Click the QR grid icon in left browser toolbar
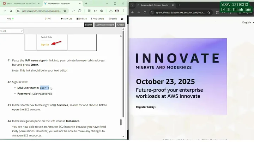The image size is (254, 142). pos(89,11)
